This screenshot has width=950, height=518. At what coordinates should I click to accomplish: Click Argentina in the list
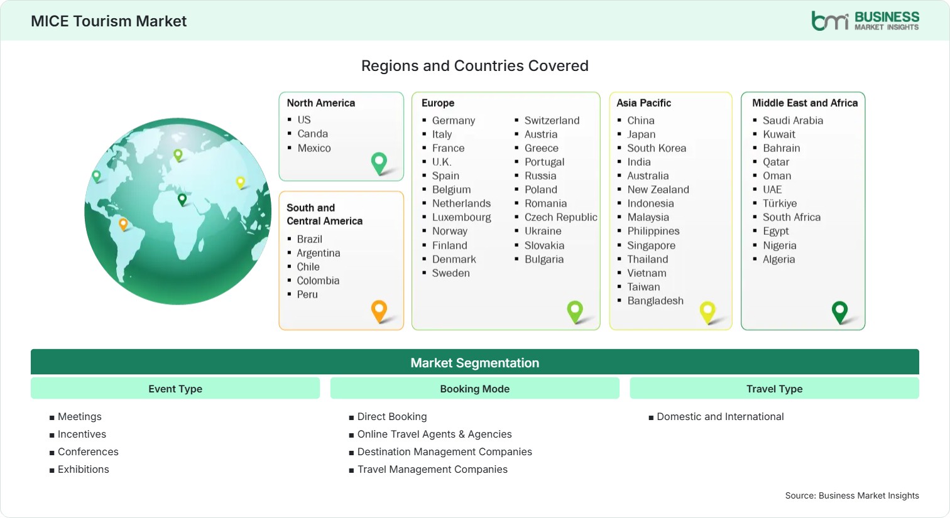coord(319,253)
